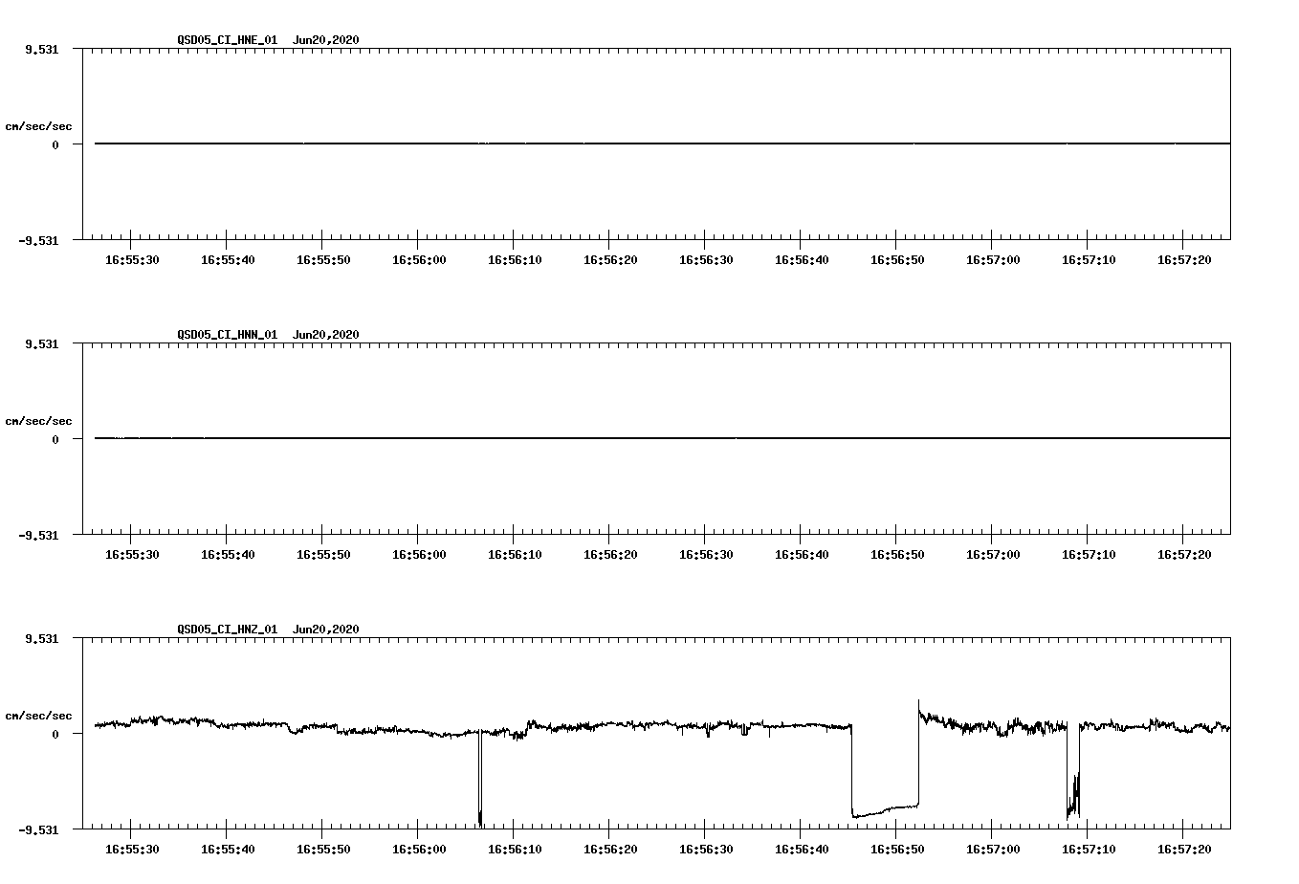The height and width of the screenshot is (884, 1299).
Task: Click 16:57:00 time label under HNE plot
Action: tap(993, 260)
